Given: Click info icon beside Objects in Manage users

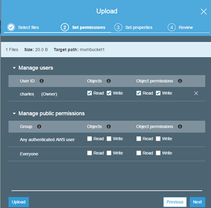Looking at the screenshot, I should [x=109, y=81].
